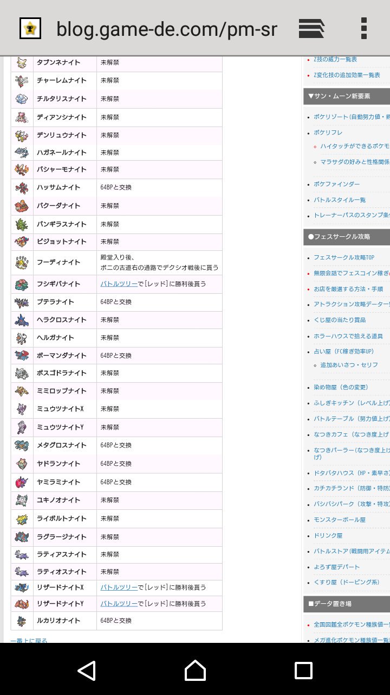This screenshot has width=390, height=695.
Task: Open バトルツリー link in フシギバナイト row
Action: tap(119, 284)
